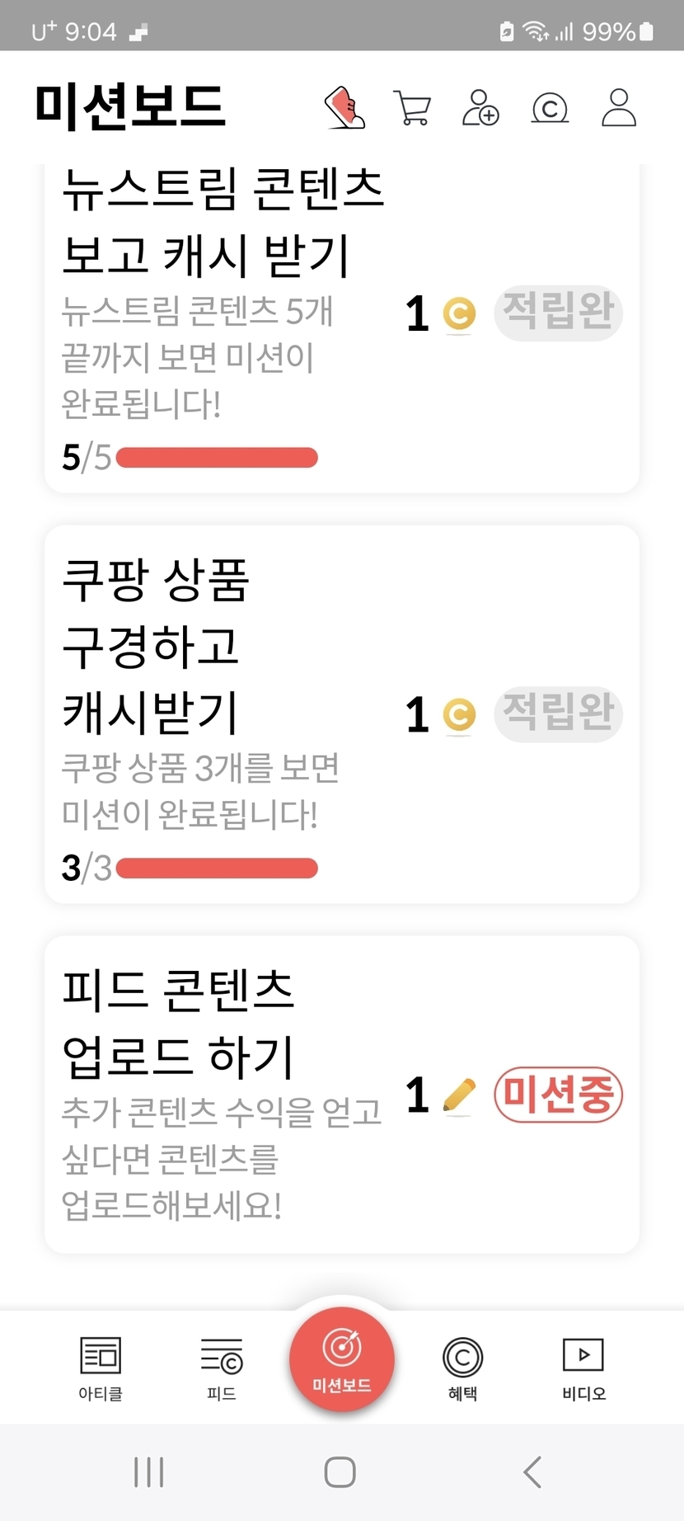The width and height of the screenshot is (684, 1521).
Task: Tap the gold coin on 뉴스트림 mission
Action: coord(459,314)
